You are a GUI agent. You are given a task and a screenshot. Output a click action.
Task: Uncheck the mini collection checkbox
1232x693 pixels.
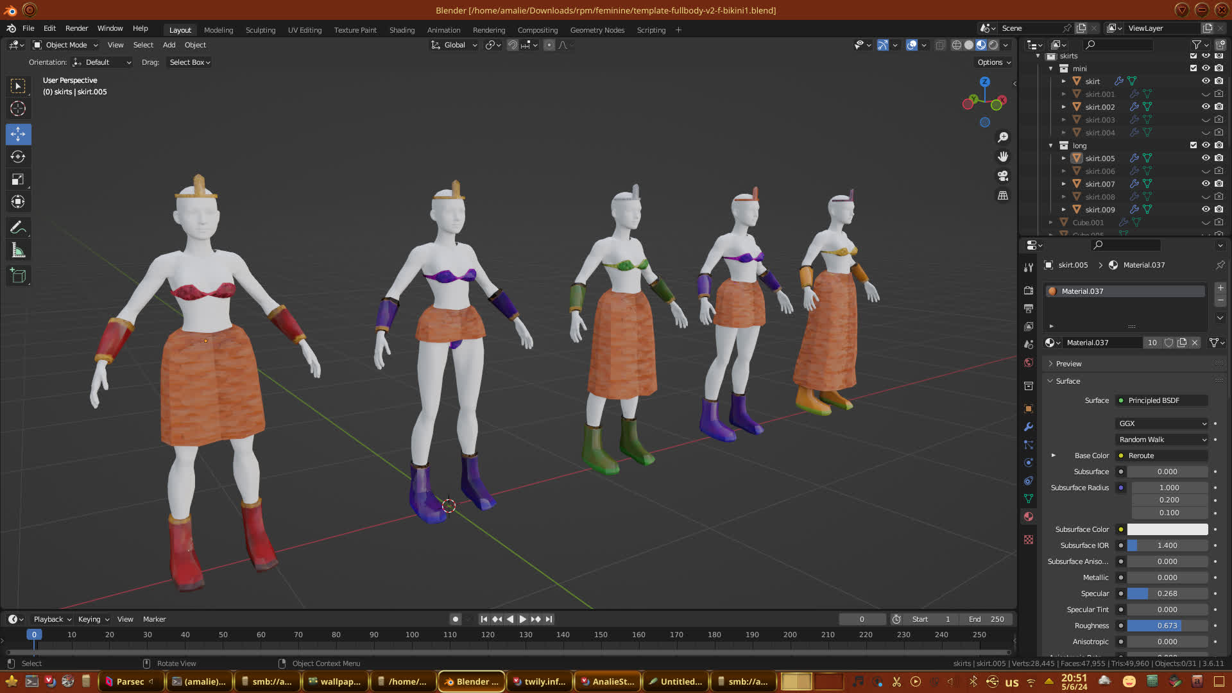click(x=1193, y=68)
